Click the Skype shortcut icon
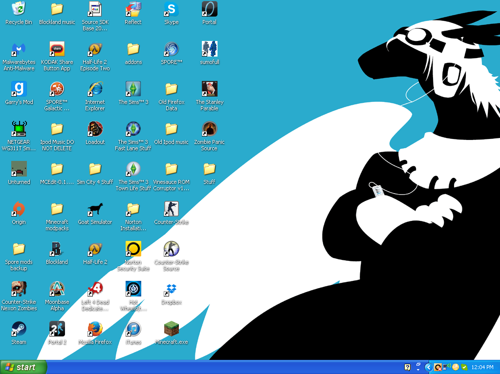The height and width of the screenshot is (374, 500). [171, 9]
